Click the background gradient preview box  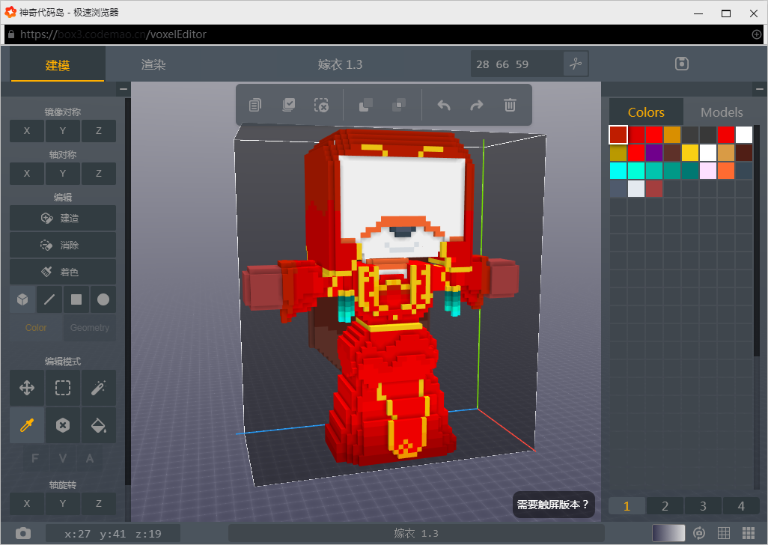668,533
